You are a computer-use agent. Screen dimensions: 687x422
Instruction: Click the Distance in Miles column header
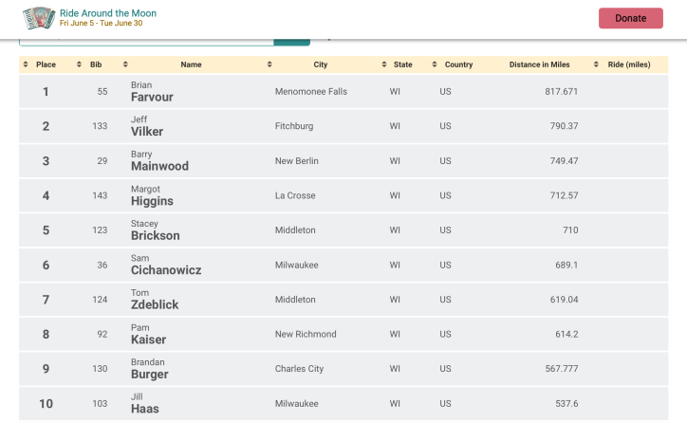[539, 64]
